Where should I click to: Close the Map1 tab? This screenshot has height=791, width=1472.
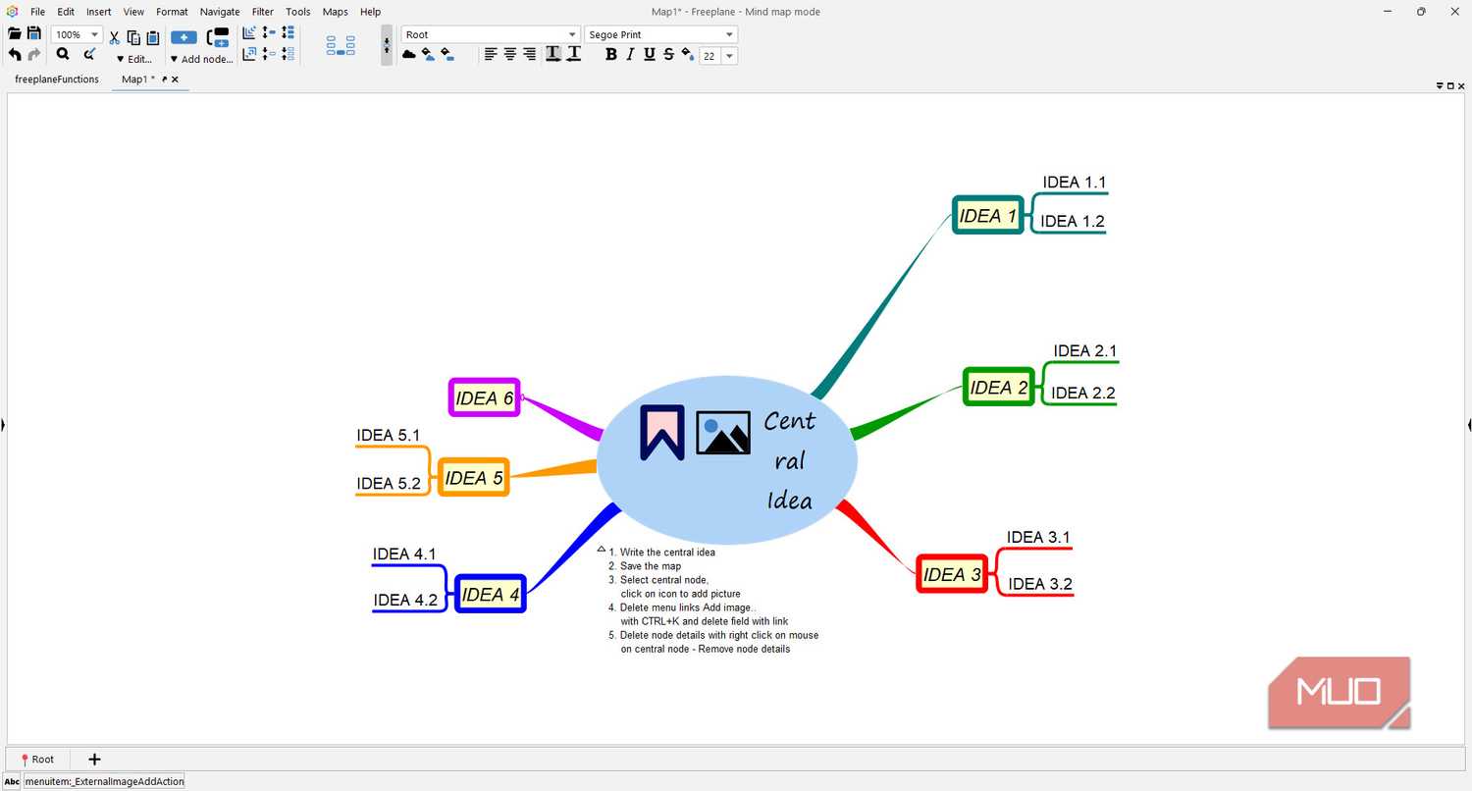(175, 79)
